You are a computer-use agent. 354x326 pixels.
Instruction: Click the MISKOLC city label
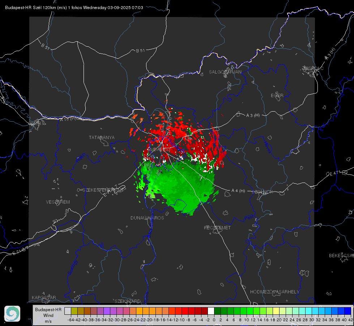(x=314, y=68)
